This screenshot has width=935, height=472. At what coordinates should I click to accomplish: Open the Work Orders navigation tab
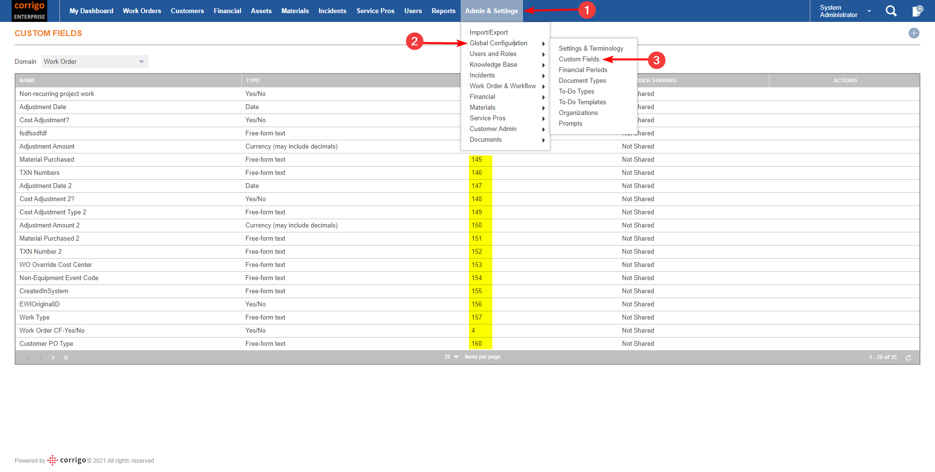point(142,11)
